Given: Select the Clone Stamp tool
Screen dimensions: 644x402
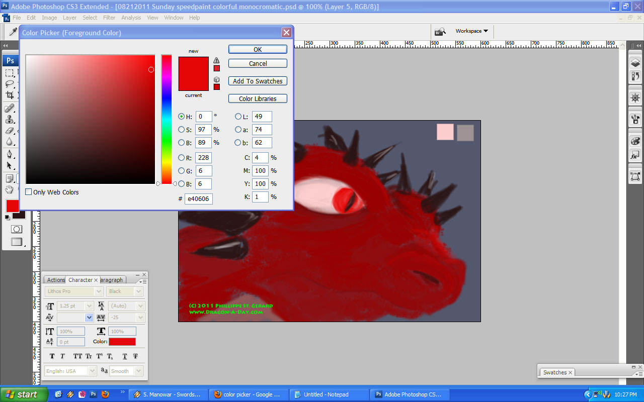Looking at the screenshot, I should (x=10, y=120).
